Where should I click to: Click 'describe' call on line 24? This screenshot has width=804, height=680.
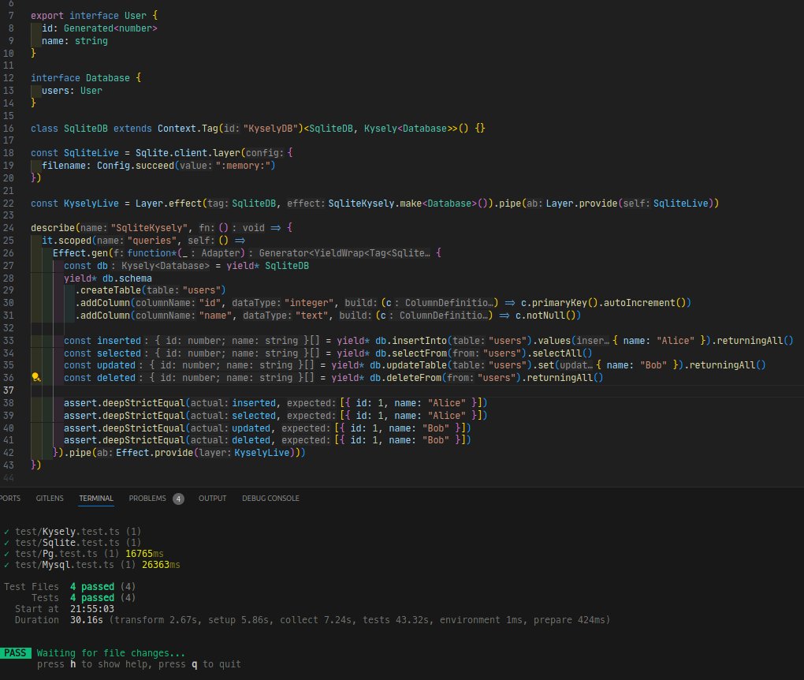click(x=53, y=228)
